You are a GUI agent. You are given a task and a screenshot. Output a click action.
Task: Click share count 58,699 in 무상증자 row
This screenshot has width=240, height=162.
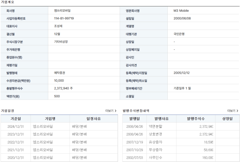[x=208, y=150]
